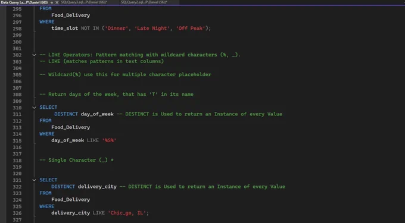405x223 pixels.
Task: Click the DISTINCT comment on line 322
Action: point(202,187)
